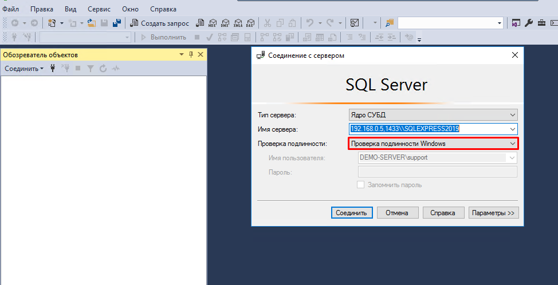Open the 'Вид' menu
Image resolution: width=558 pixels, height=285 pixels.
(70, 9)
